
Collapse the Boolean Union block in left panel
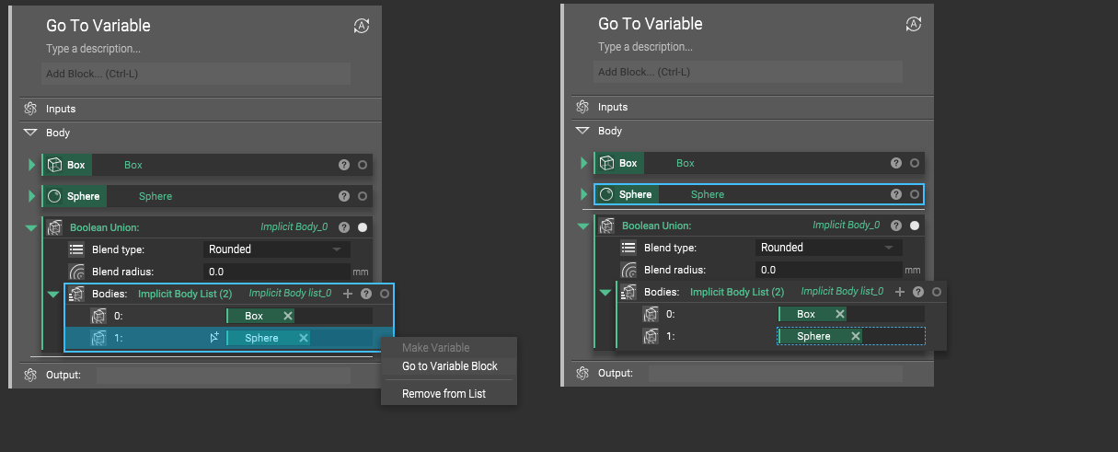point(30,227)
